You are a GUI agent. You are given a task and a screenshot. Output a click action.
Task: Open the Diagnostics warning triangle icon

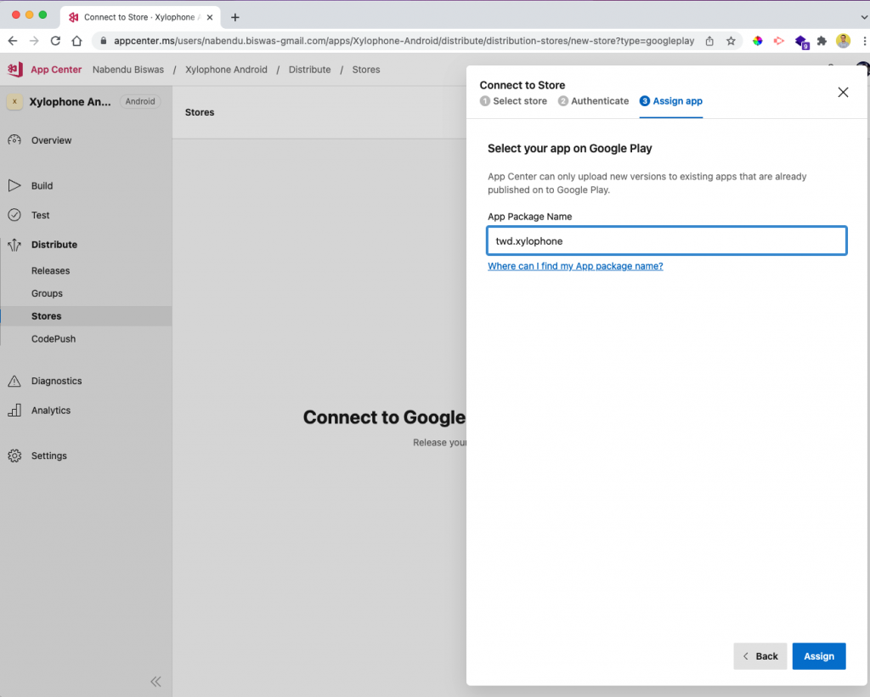(14, 381)
